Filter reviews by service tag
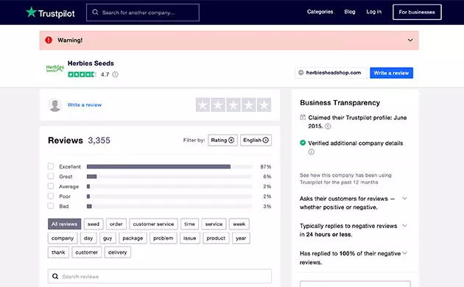 (214, 224)
